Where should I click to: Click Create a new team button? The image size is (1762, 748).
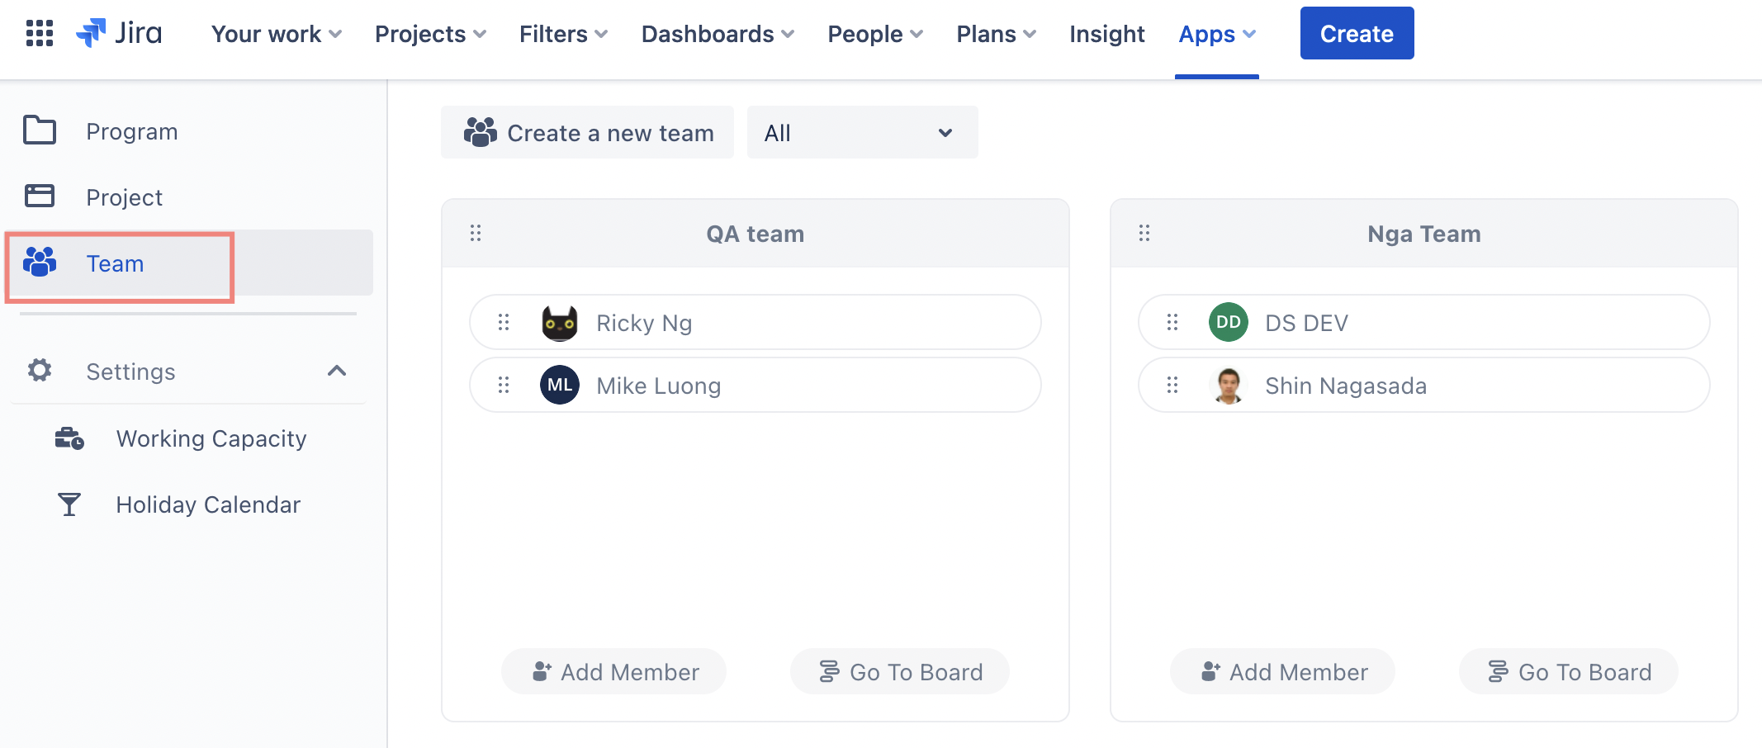pos(588,132)
